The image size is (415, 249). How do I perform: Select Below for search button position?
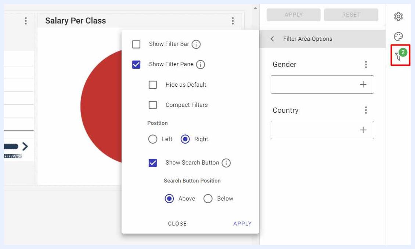(208, 198)
